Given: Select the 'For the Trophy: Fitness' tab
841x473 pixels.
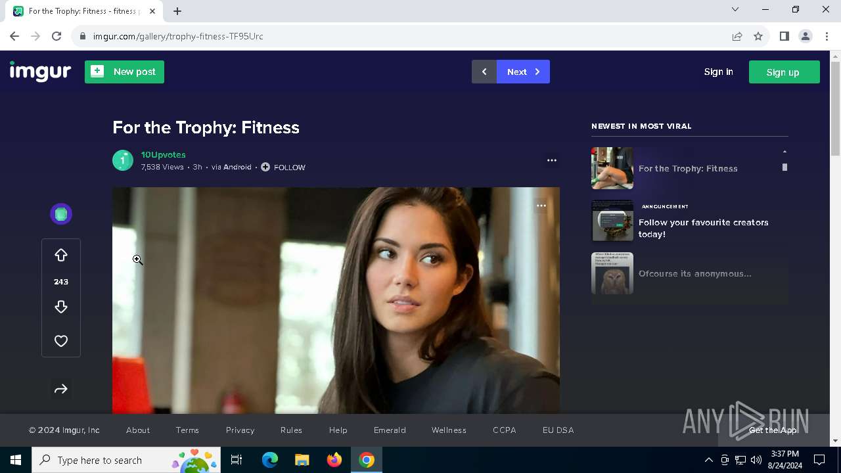Looking at the screenshot, I should [x=84, y=11].
